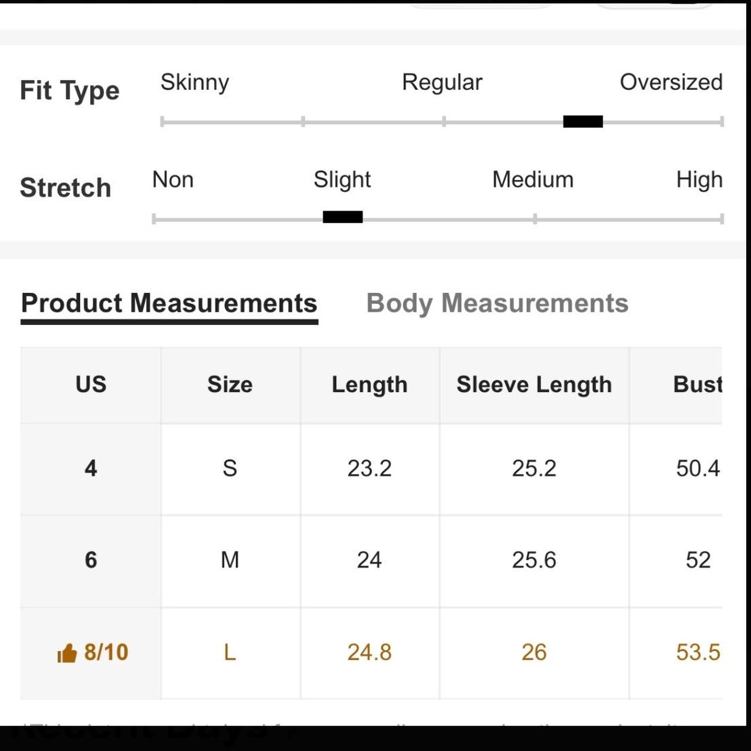Click the Fit Type slider black marker
This screenshot has width=751, height=751.
583,121
